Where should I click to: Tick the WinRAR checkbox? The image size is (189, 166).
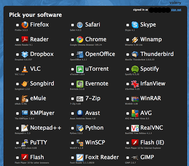click(x=127, y=99)
